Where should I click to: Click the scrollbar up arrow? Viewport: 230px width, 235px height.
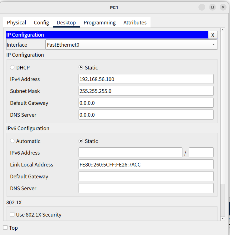coord(222,30)
